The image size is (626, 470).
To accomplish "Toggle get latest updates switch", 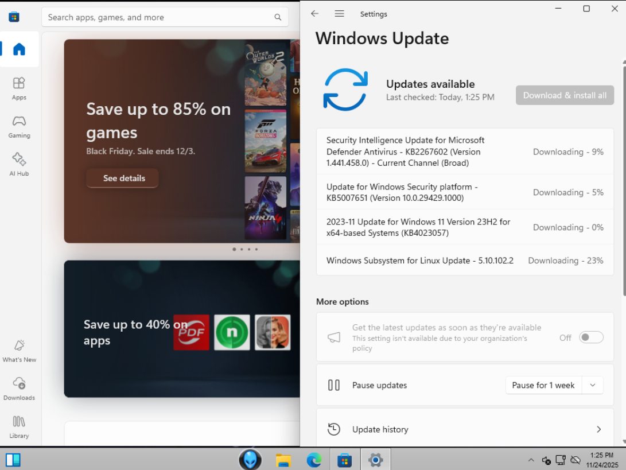I will pos(591,337).
